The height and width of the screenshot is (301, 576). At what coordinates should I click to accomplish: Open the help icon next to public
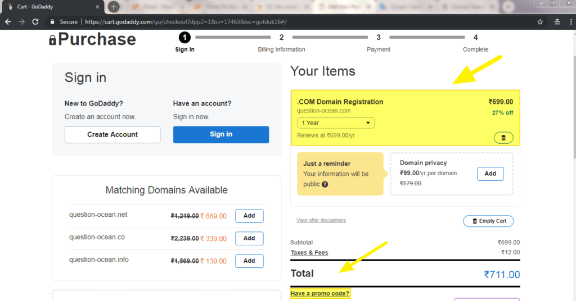(325, 184)
